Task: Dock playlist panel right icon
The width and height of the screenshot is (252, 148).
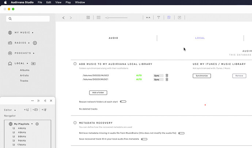Action: [45, 101]
